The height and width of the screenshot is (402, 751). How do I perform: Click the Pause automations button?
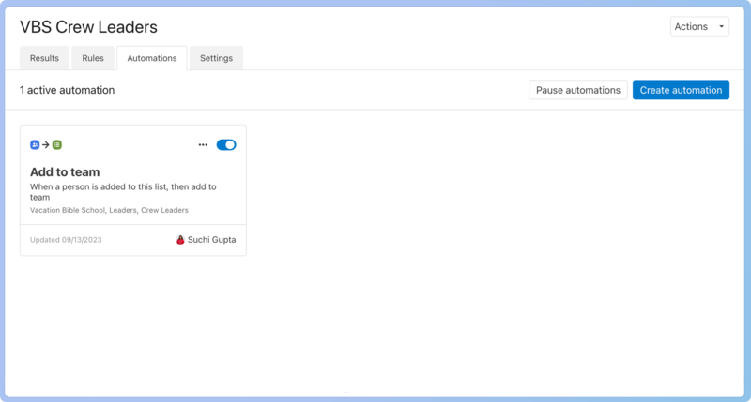click(x=577, y=90)
